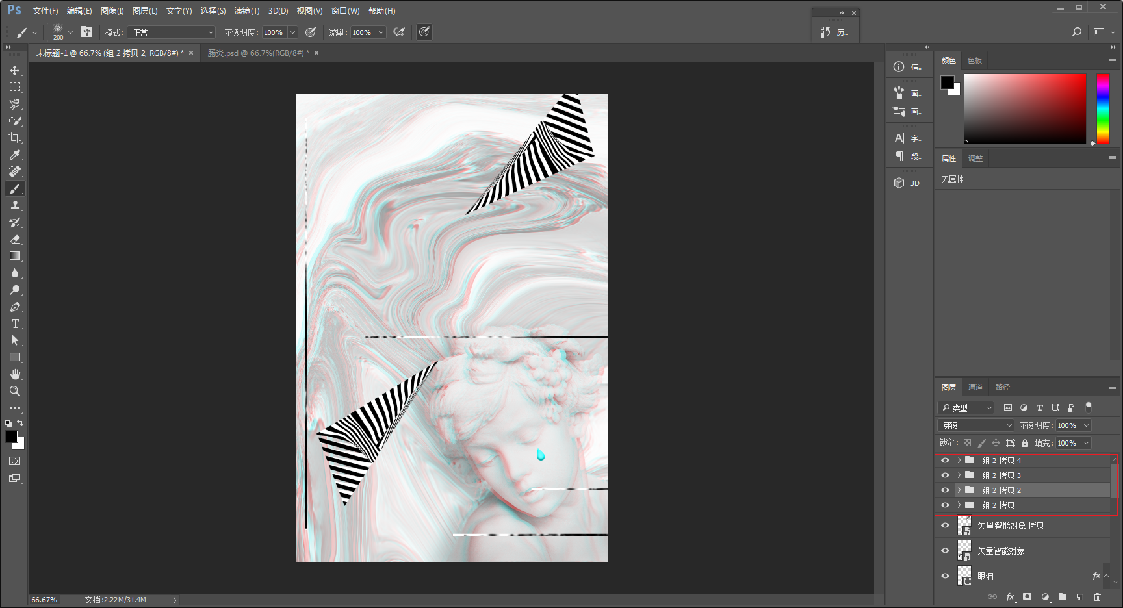This screenshot has height=608, width=1123.
Task: Switch to the 路径 tab
Action: point(1003,387)
